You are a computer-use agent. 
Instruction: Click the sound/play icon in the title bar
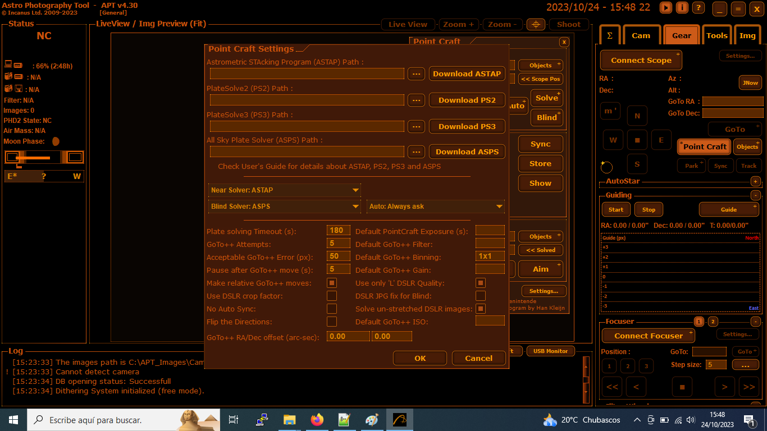tap(665, 8)
